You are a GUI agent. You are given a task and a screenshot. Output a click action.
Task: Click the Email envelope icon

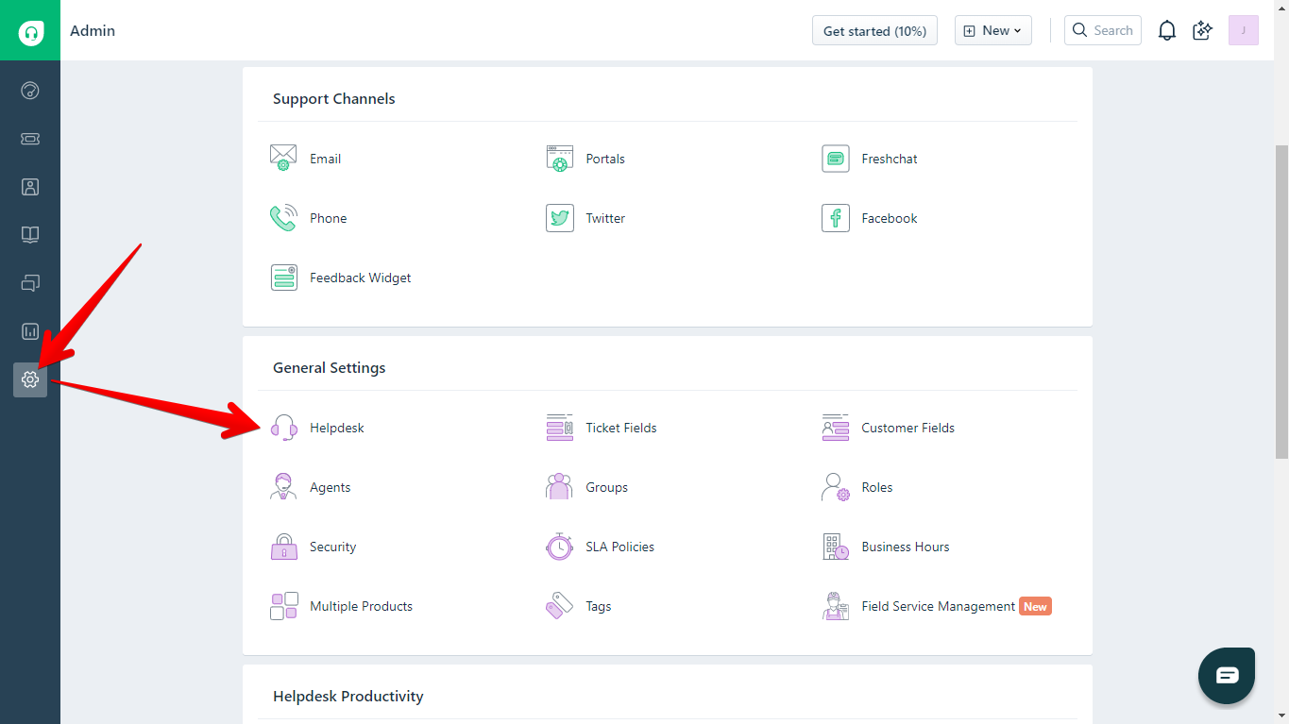pos(283,159)
